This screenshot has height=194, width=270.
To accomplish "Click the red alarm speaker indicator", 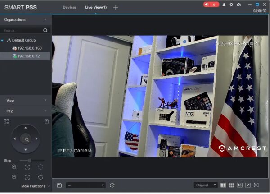I will (211, 5).
